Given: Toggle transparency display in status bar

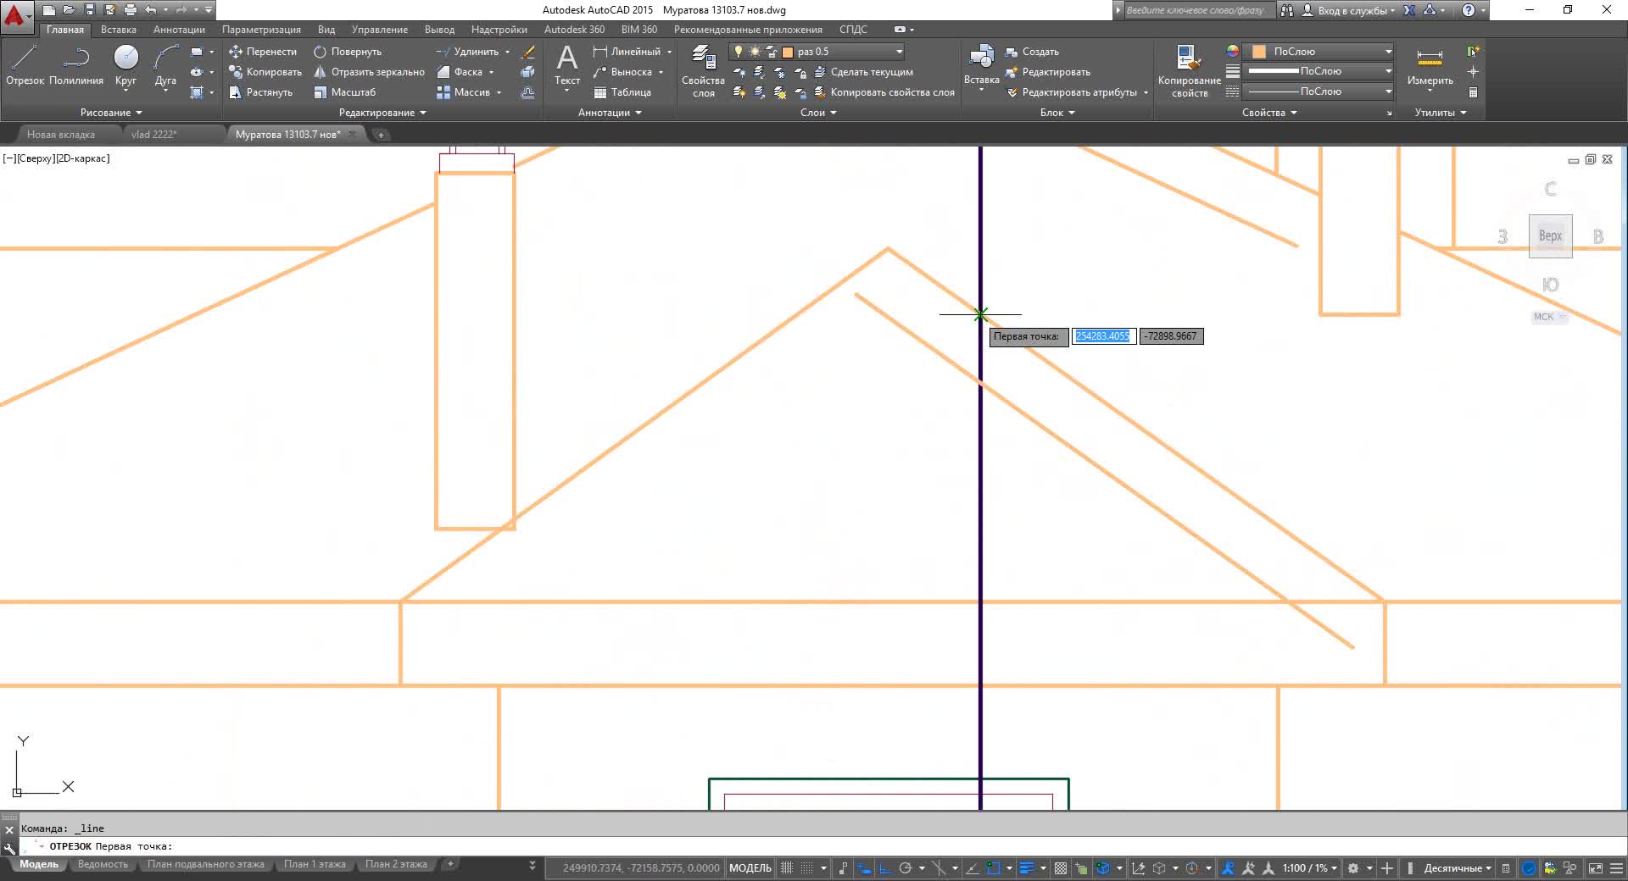Looking at the screenshot, I should 1061,868.
